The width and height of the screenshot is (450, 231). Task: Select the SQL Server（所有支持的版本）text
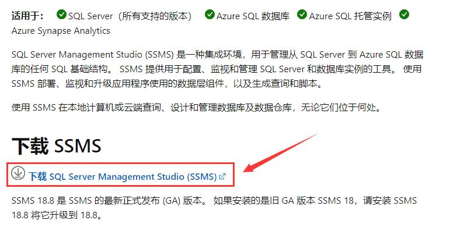pos(130,16)
